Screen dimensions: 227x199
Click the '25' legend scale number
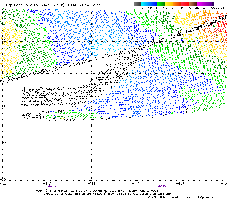click(x=173, y=8)
